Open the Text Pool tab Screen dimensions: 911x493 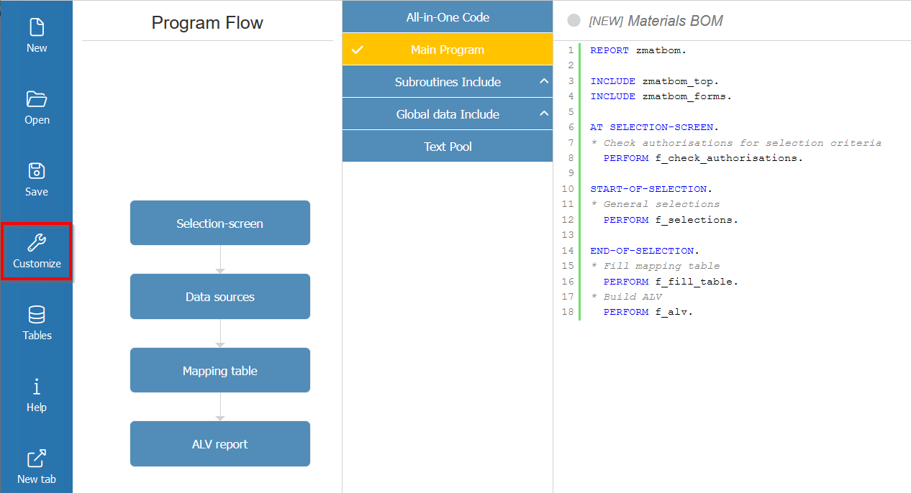[x=447, y=146]
